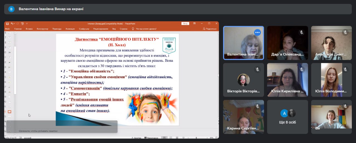Image resolution: width=356 pixels, height=143 pixels.
Task: Open the Customize Quick Access Toolbar dropdown
Action: pos(27,24)
